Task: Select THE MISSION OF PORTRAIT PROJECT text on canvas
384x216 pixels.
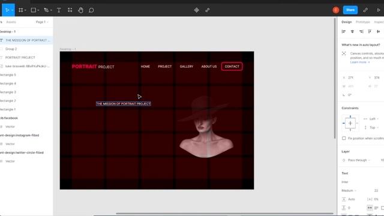Action: (124, 104)
